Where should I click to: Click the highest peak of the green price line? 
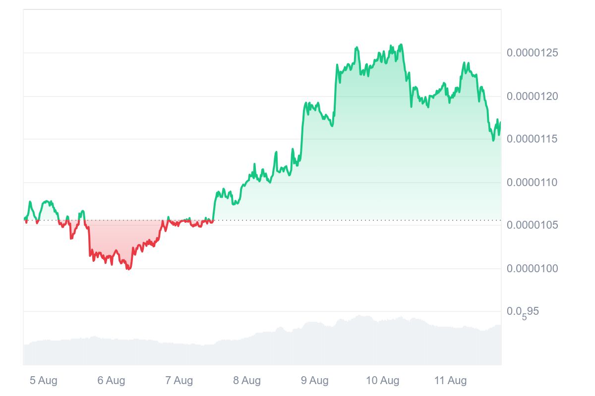click(x=401, y=45)
